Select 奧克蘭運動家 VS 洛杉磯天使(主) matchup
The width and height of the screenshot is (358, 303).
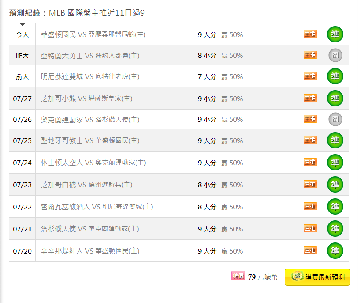pyautogui.click(x=90, y=119)
